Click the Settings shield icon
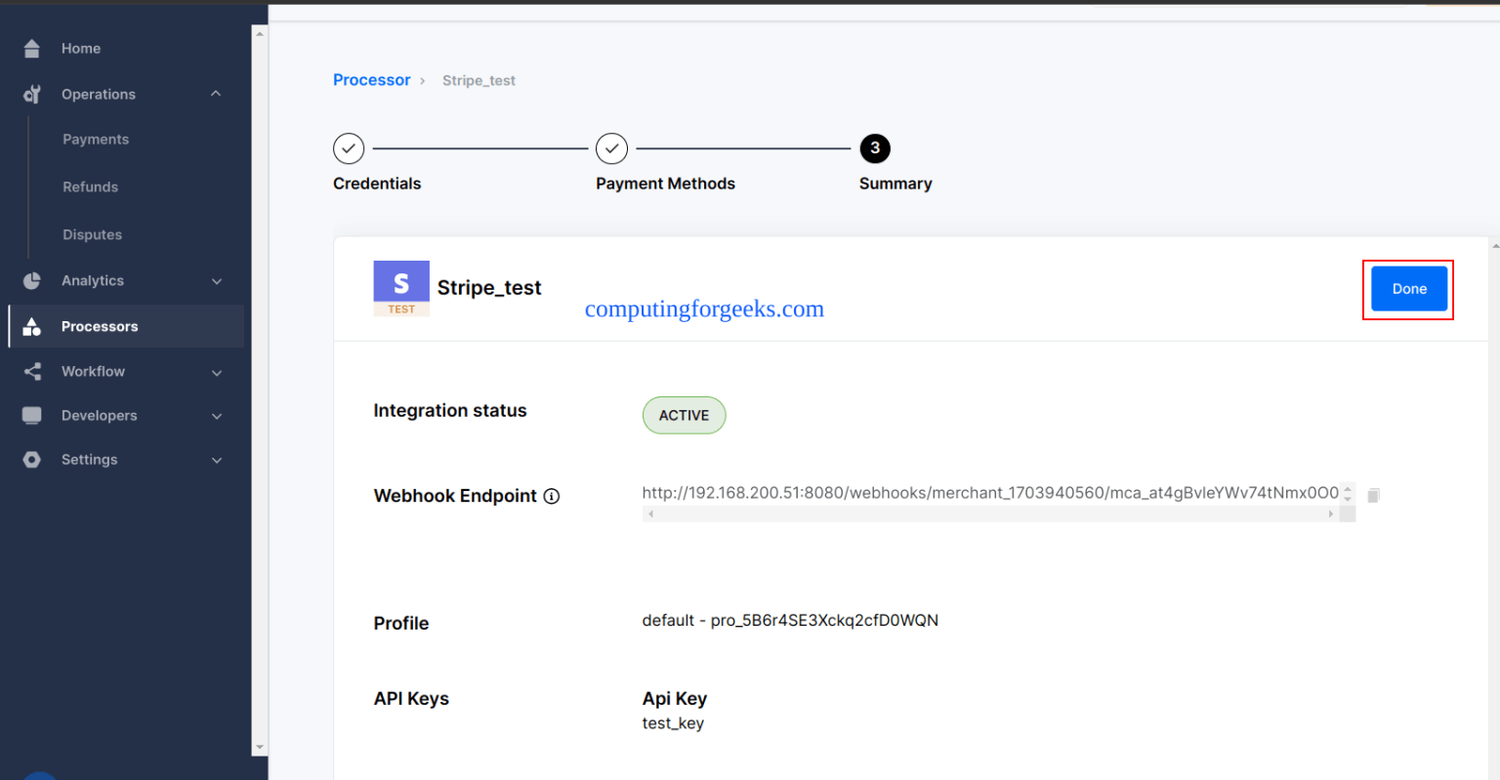 tap(31, 459)
